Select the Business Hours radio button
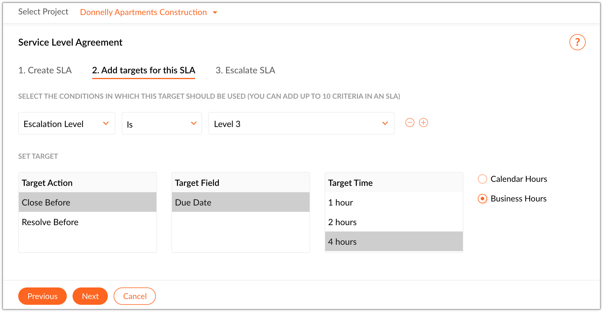 (482, 199)
